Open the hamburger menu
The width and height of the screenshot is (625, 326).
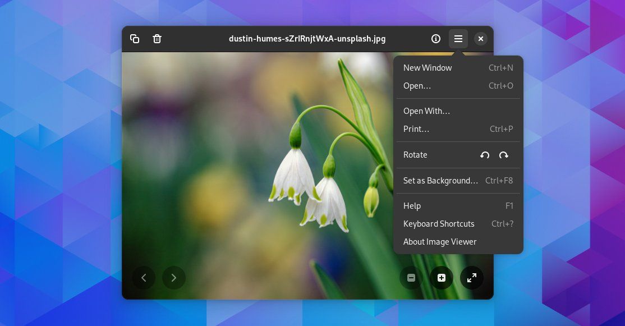pos(458,39)
